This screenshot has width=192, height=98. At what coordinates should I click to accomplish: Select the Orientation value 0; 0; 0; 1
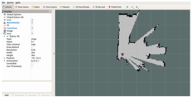(35, 61)
